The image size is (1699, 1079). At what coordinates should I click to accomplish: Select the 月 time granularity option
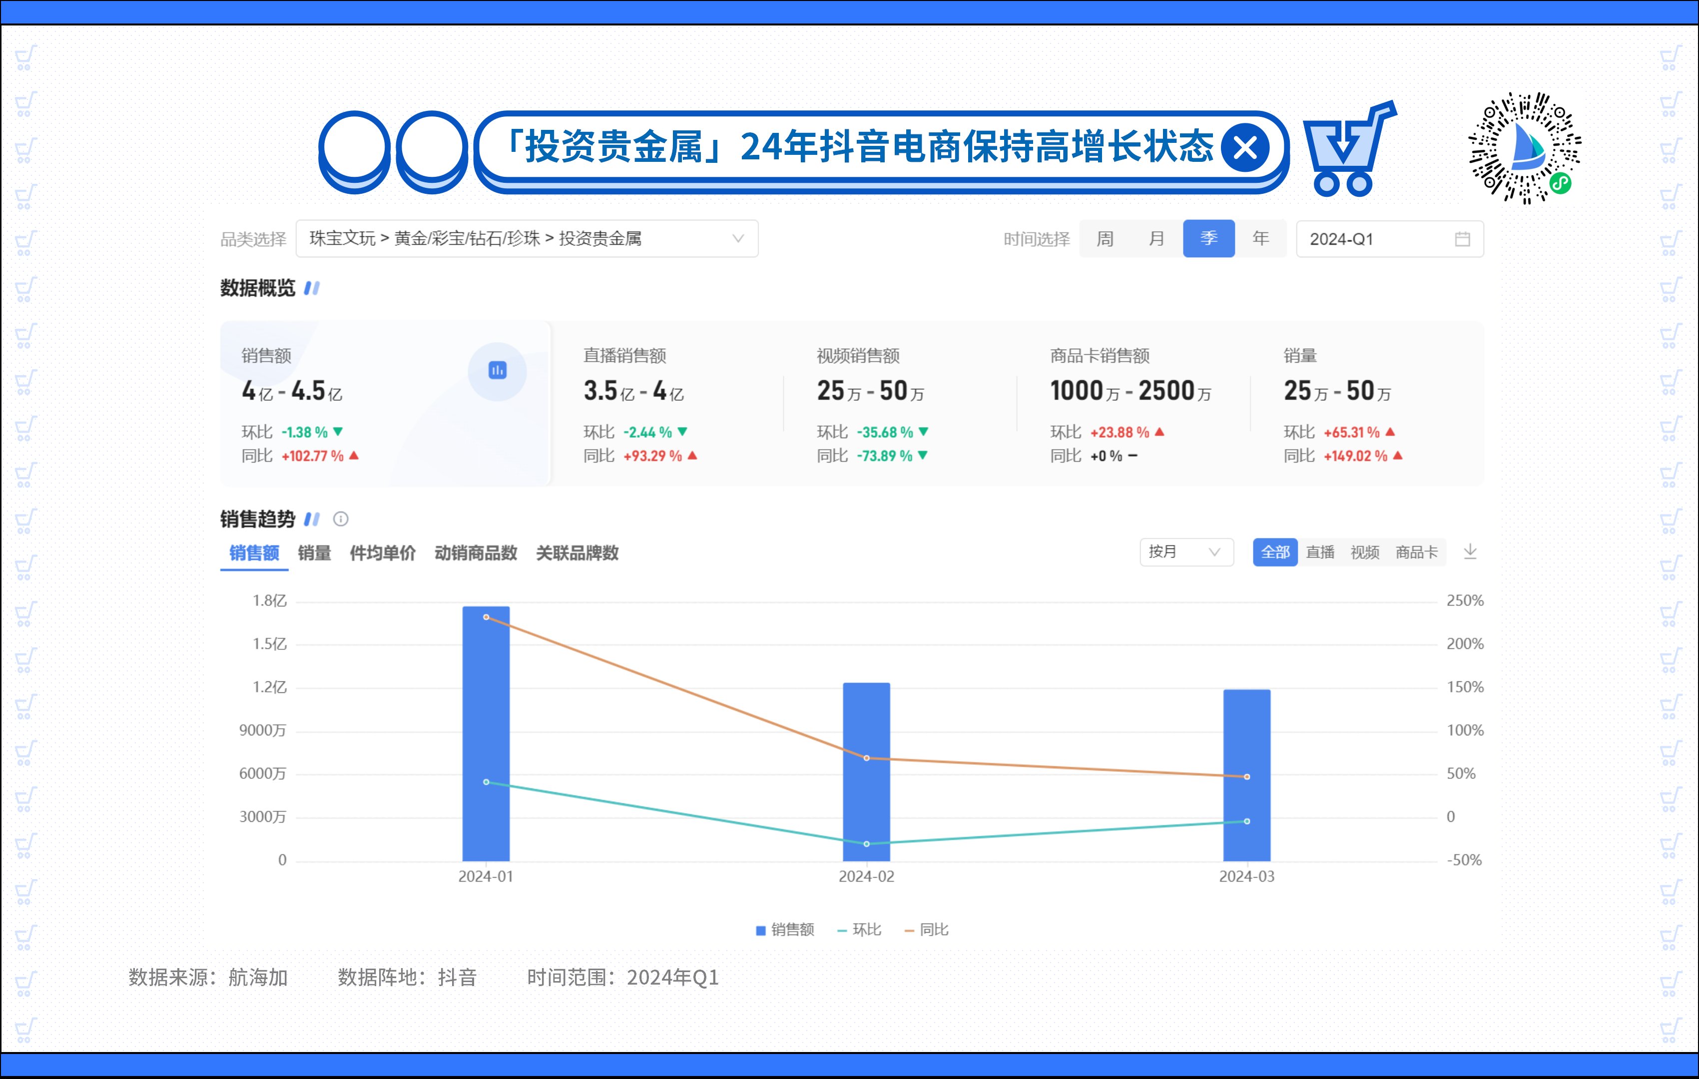[x=1156, y=239]
